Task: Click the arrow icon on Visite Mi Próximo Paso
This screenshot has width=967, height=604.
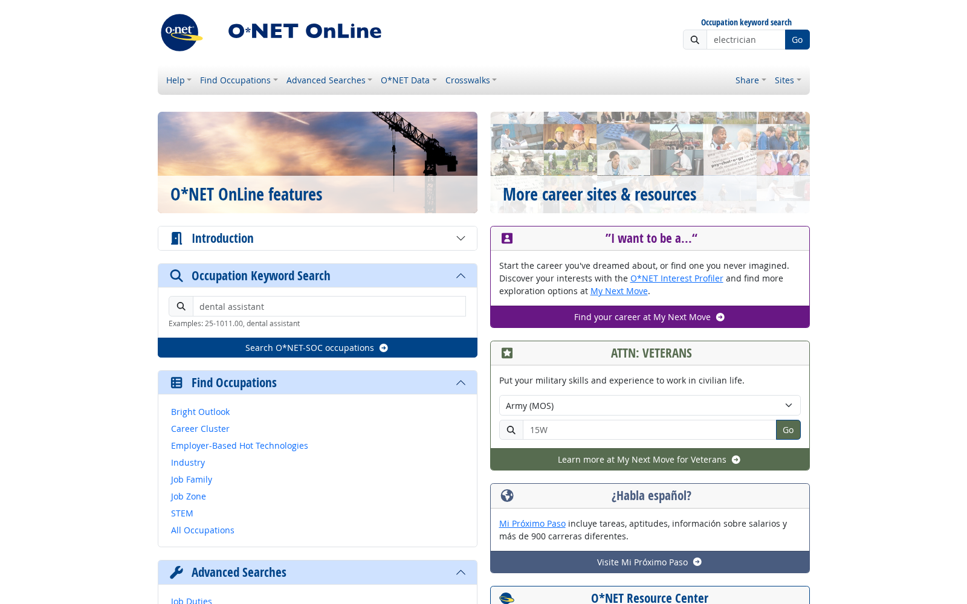Action: [x=697, y=562]
